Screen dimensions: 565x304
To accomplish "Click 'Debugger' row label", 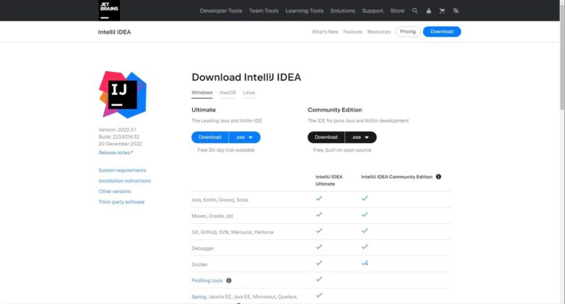I will click(202, 249).
